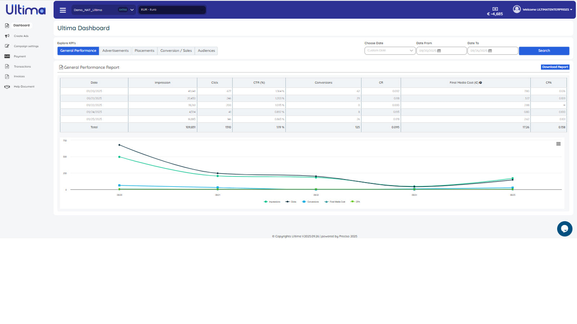Toggle the CPA series visibility

click(355, 202)
